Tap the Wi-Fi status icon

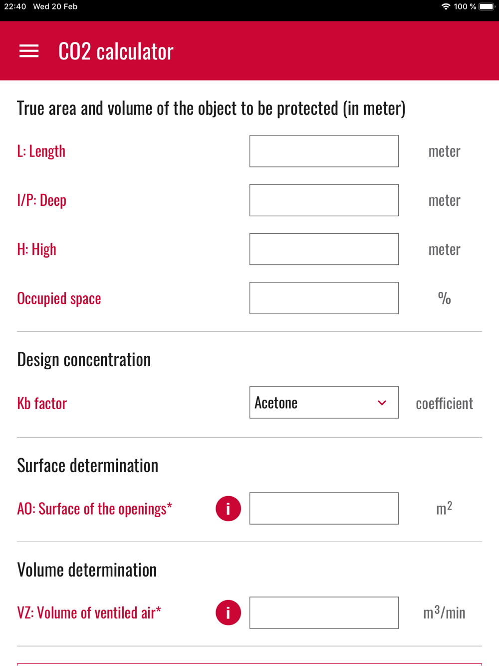446,6
